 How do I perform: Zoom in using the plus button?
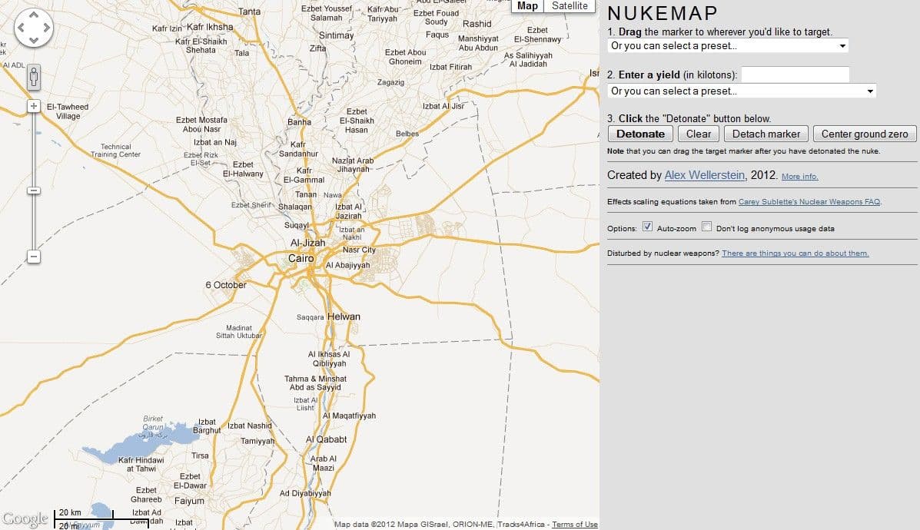[x=34, y=106]
